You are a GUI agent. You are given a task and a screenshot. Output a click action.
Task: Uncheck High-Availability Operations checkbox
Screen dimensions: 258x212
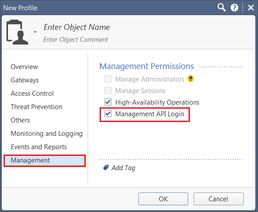pyautogui.click(x=108, y=102)
